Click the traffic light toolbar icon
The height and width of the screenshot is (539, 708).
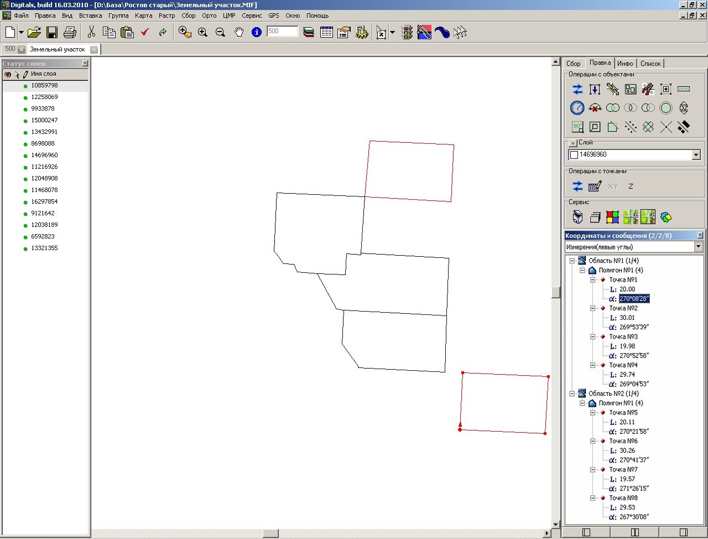click(x=407, y=33)
